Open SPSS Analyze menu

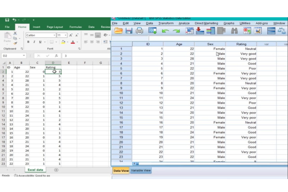tap(184, 24)
